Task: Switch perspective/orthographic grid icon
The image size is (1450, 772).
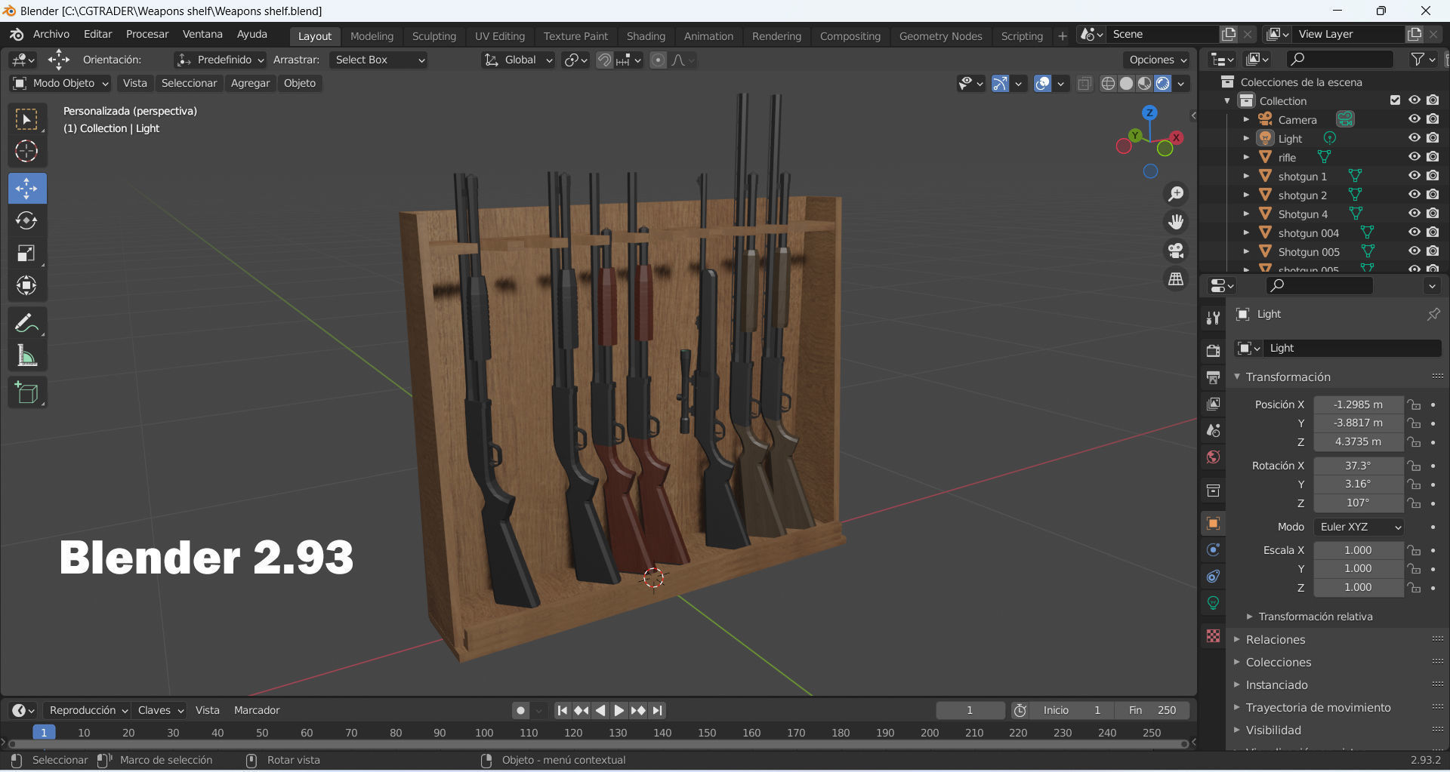Action: [x=1176, y=279]
